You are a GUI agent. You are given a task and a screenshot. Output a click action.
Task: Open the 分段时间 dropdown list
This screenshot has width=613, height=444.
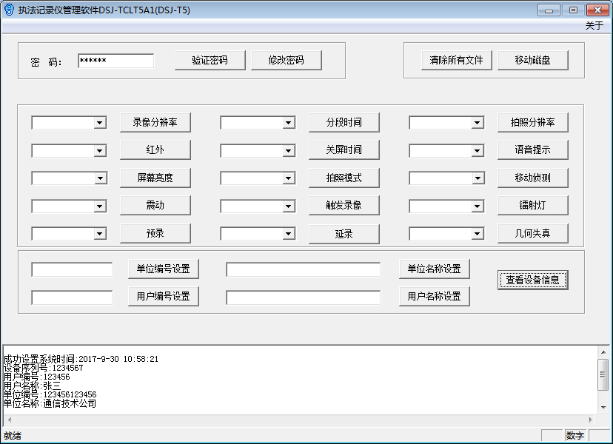pyautogui.click(x=289, y=123)
